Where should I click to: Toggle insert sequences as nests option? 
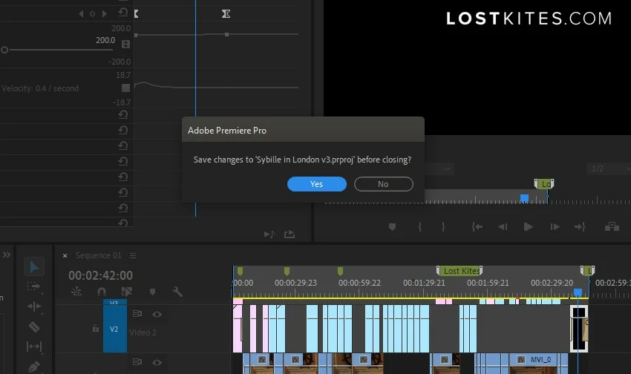pos(76,292)
